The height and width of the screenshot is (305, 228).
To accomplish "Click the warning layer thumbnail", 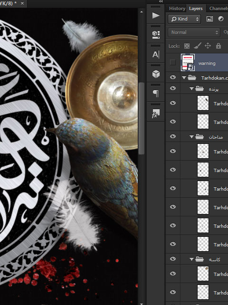I will pos(188,62).
